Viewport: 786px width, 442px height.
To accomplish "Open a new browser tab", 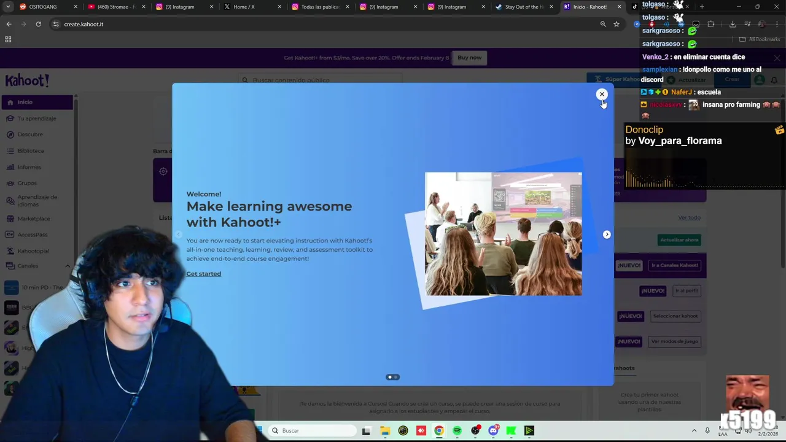I will 702,7.
